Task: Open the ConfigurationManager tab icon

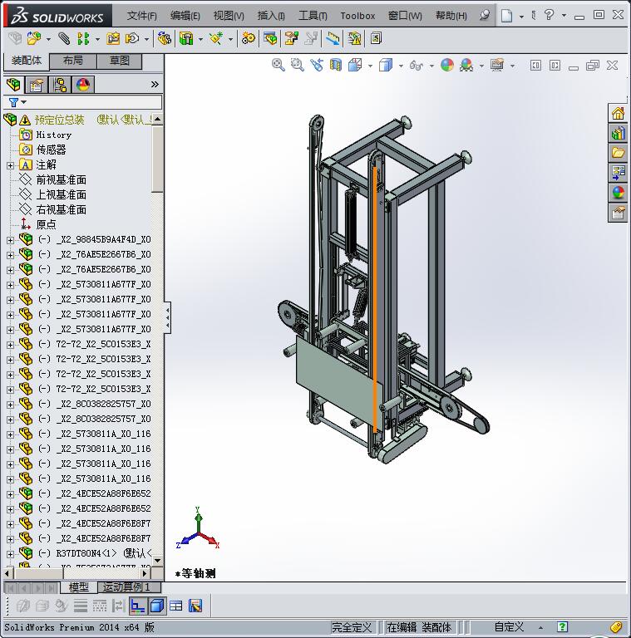Action: [x=60, y=85]
